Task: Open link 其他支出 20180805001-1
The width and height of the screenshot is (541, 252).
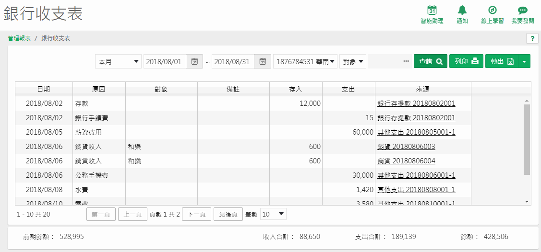Action: 417,132
